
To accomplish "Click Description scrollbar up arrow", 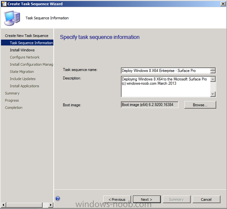I will tap(213, 79).
